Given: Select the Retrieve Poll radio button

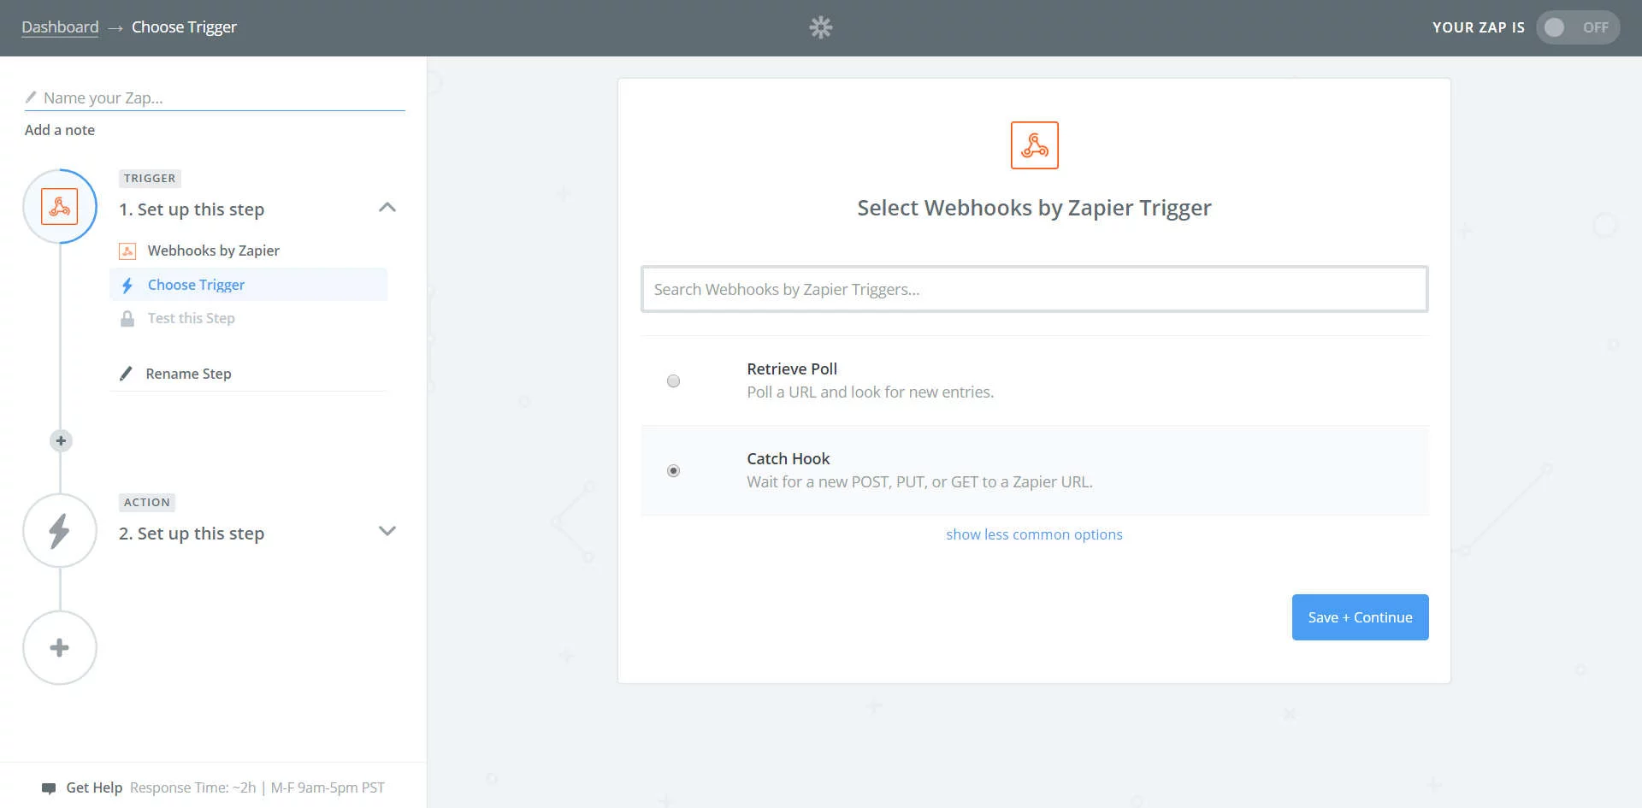Looking at the screenshot, I should 674,381.
